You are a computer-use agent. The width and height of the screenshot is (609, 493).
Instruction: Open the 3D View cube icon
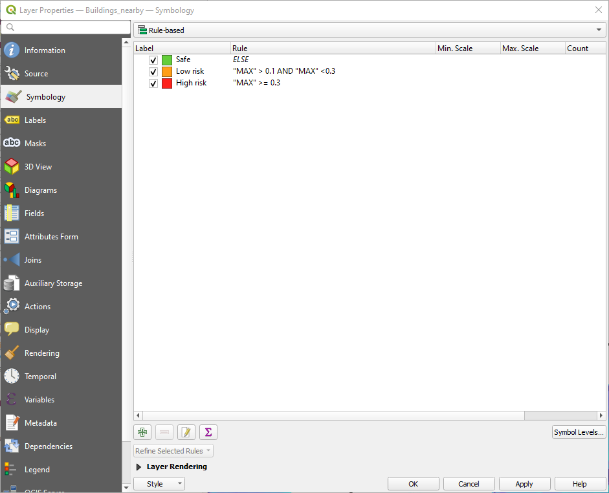[x=12, y=167]
